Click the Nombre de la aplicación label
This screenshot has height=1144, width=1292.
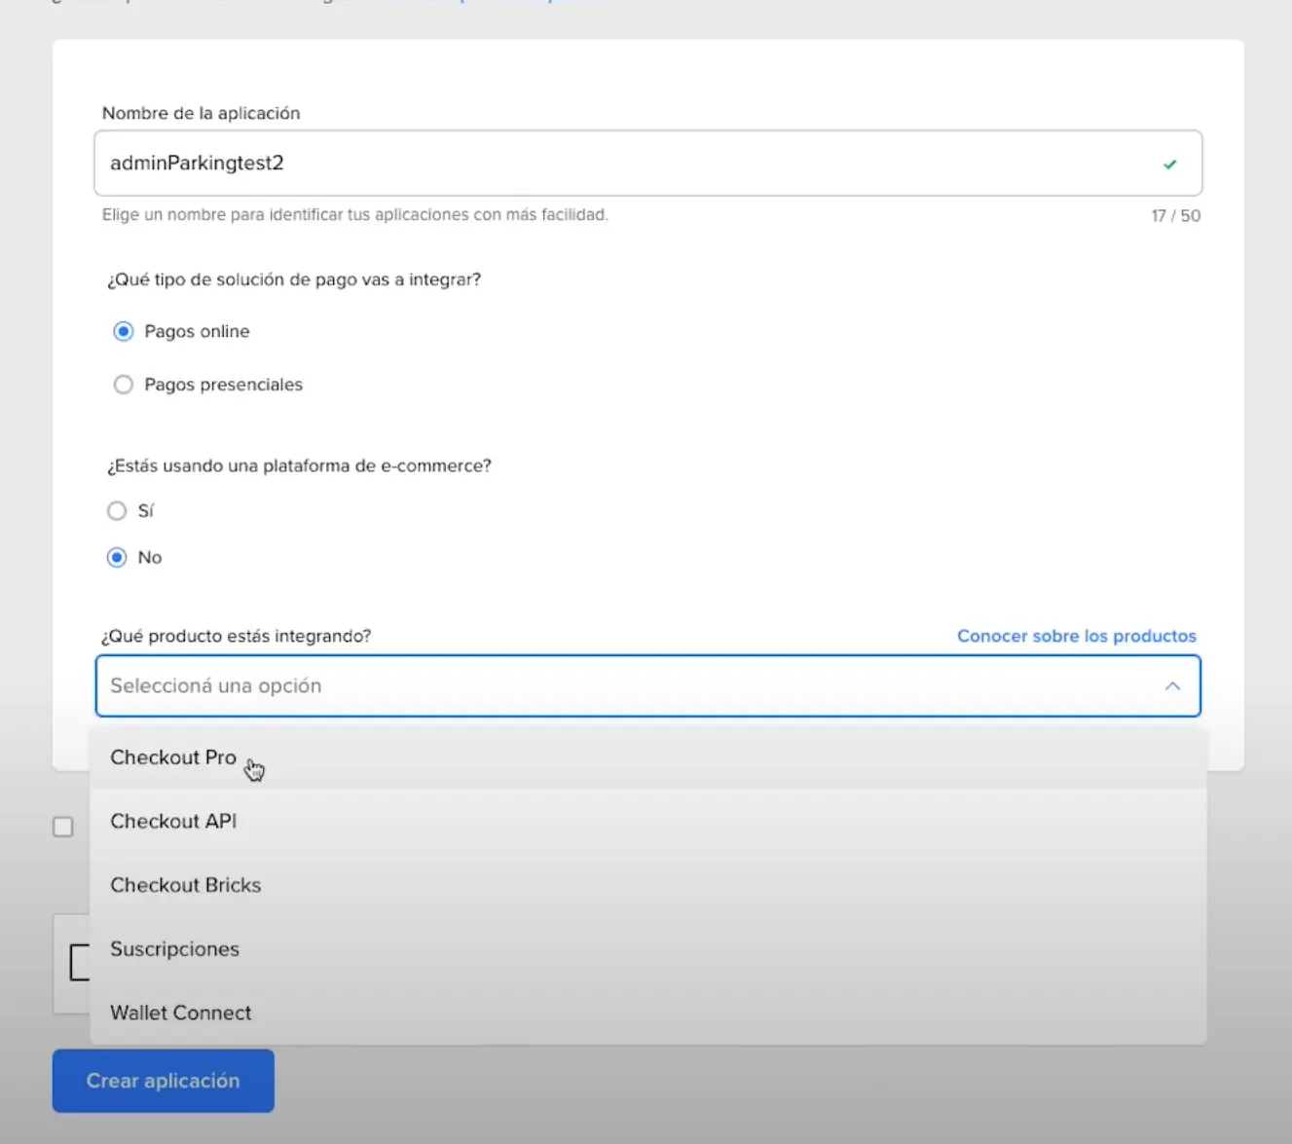[201, 113]
